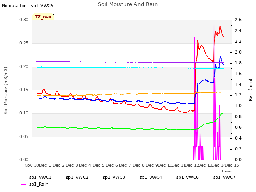256x192 pixels.
Task: Click the purple sp1_VWC6 legend swatch
Action: (x=171, y=178)
